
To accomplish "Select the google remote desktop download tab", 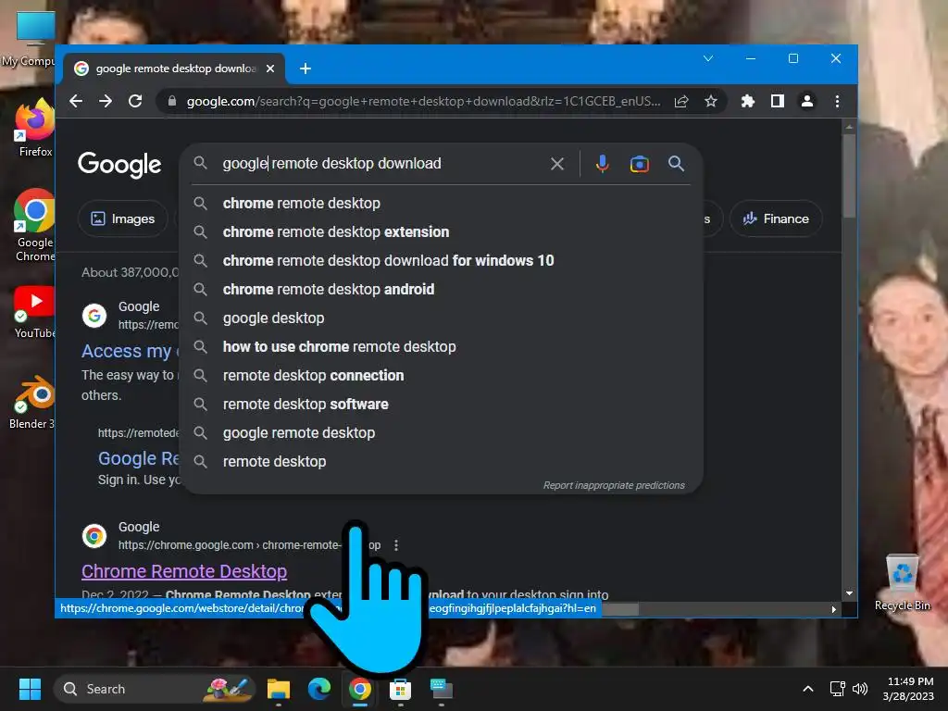I will pyautogui.click(x=175, y=69).
